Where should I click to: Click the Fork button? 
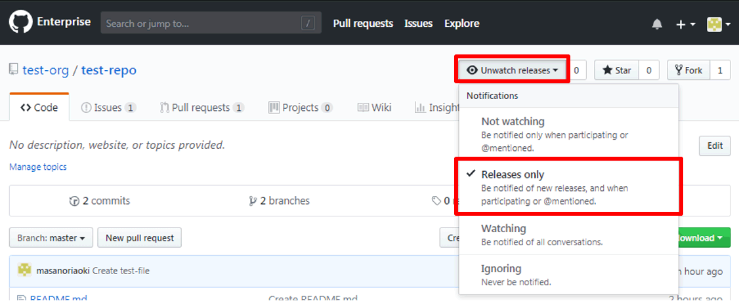click(x=688, y=70)
